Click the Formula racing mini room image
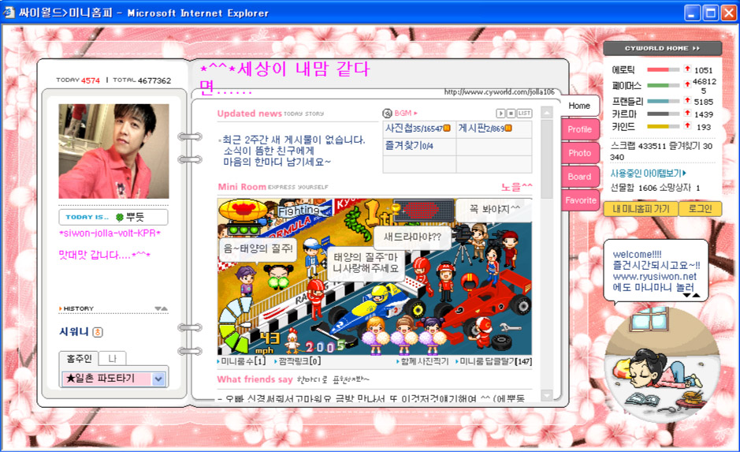740x452 pixels. (374, 277)
